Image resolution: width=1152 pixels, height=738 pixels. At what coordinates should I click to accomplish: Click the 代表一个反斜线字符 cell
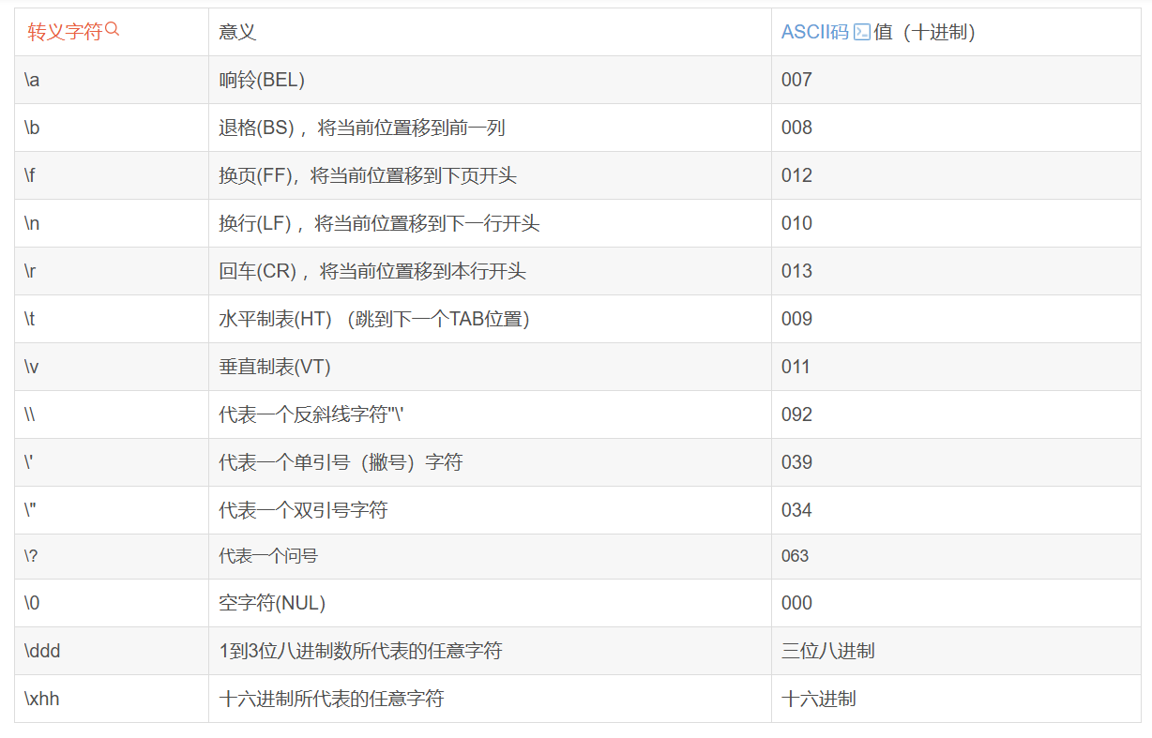(490, 414)
